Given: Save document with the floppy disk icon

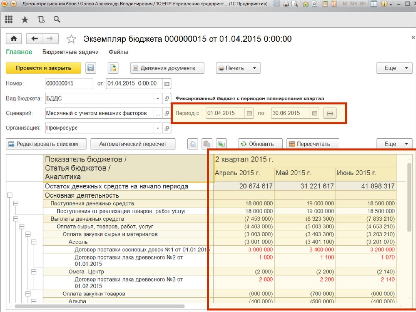Looking at the screenshot, I should point(91,68).
